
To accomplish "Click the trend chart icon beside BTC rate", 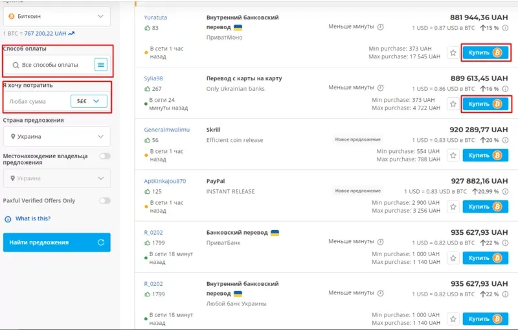I will (x=71, y=33).
